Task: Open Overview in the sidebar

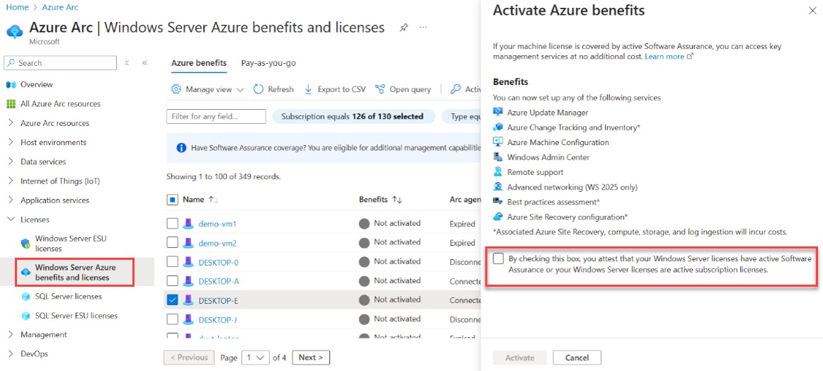Action: click(x=36, y=84)
